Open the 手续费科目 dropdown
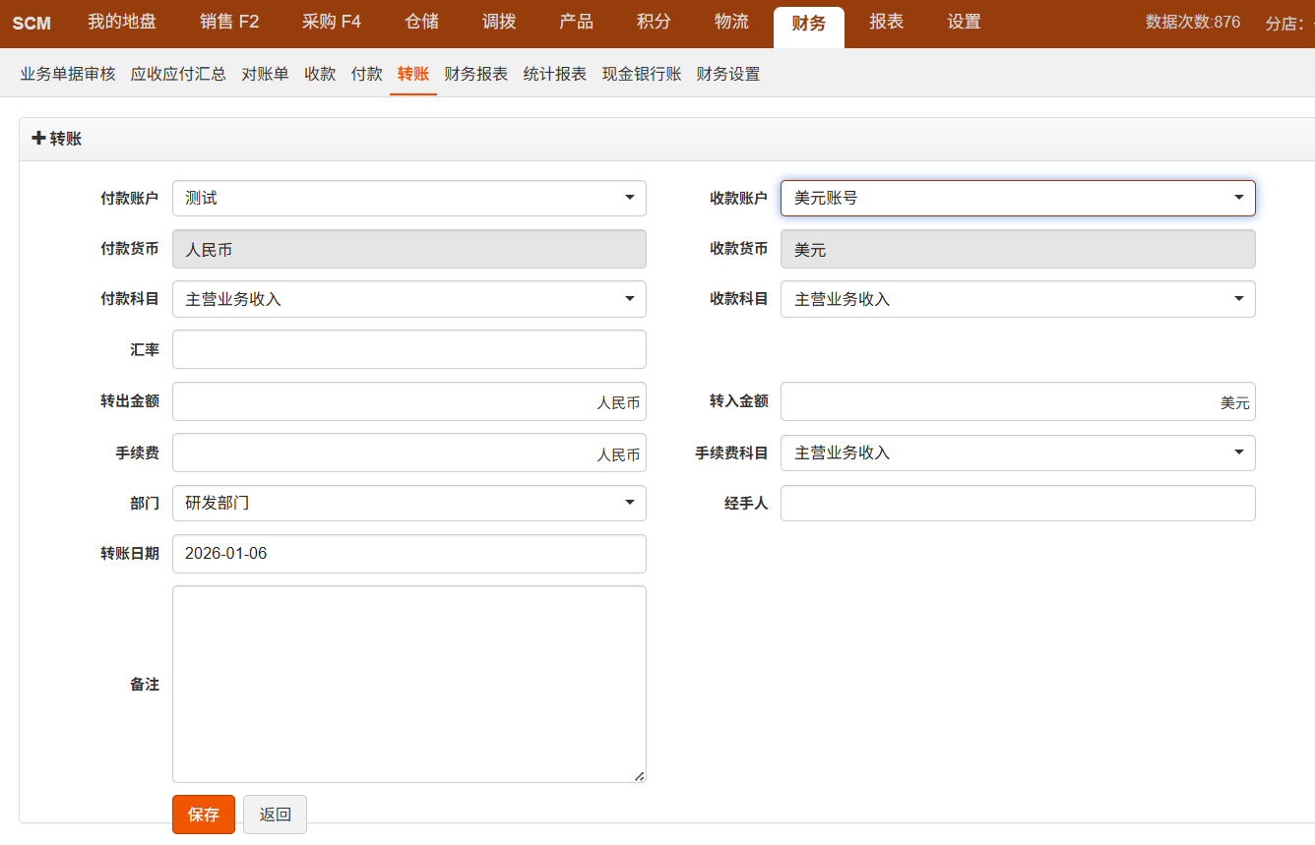Viewport: 1315px width, 845px height. click(x=1017, y=453)
